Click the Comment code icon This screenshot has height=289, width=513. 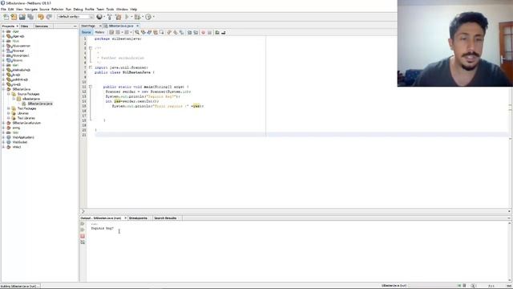point(217,32)
